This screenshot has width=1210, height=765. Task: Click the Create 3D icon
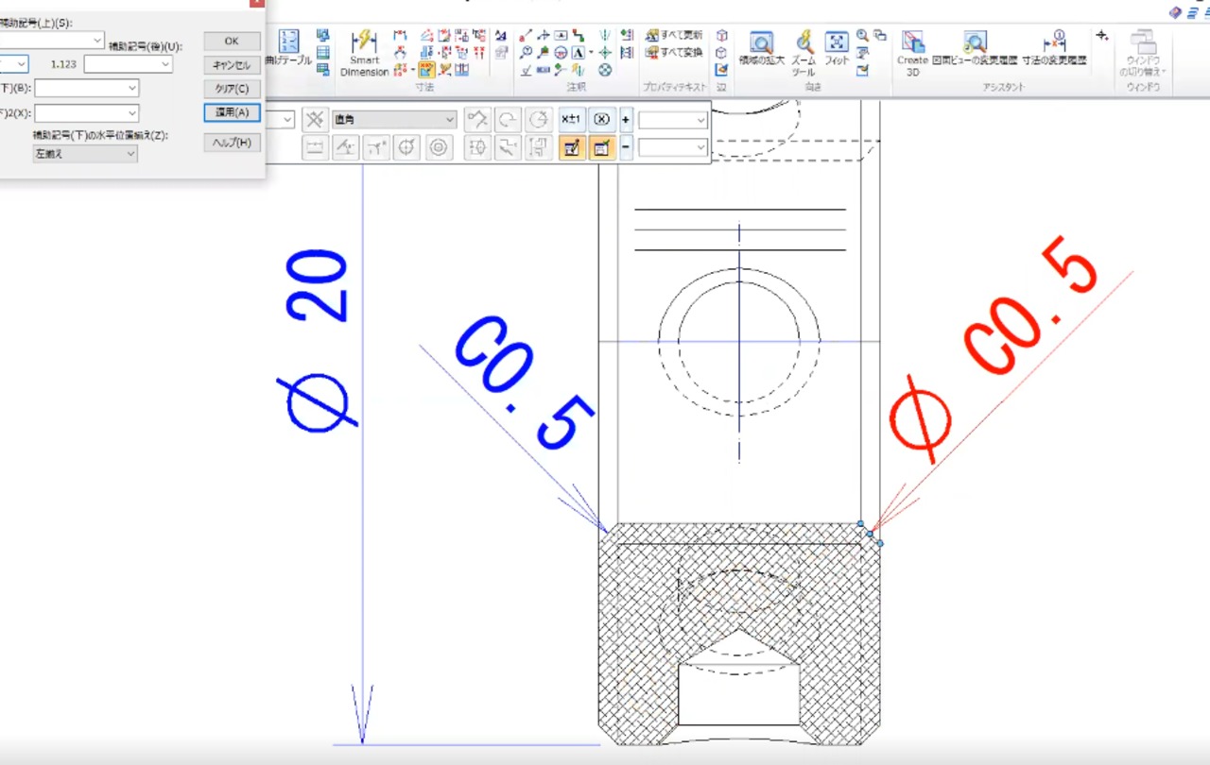pyautogui.click(x=912, y=52)
